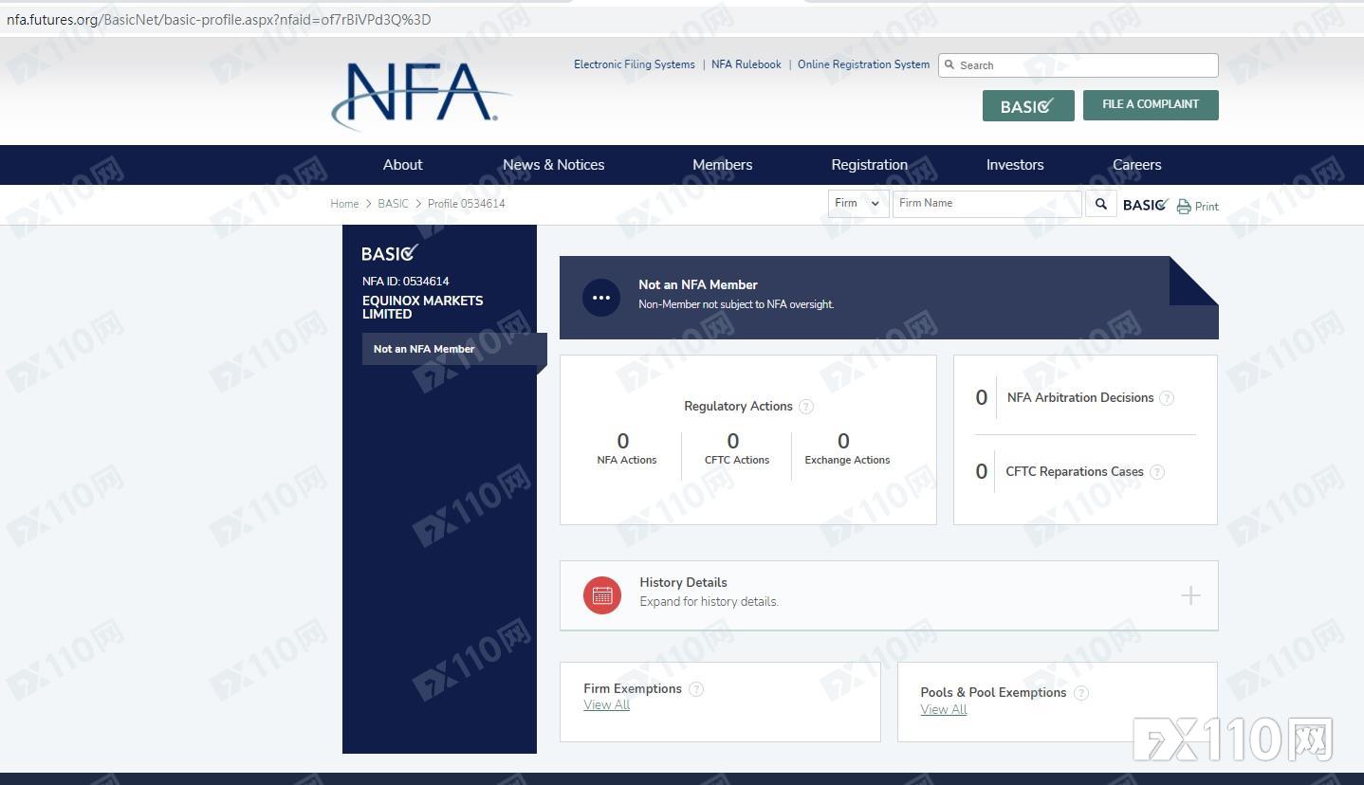
Task: Click the Home breadcrumb link
Action: point(344,204)
